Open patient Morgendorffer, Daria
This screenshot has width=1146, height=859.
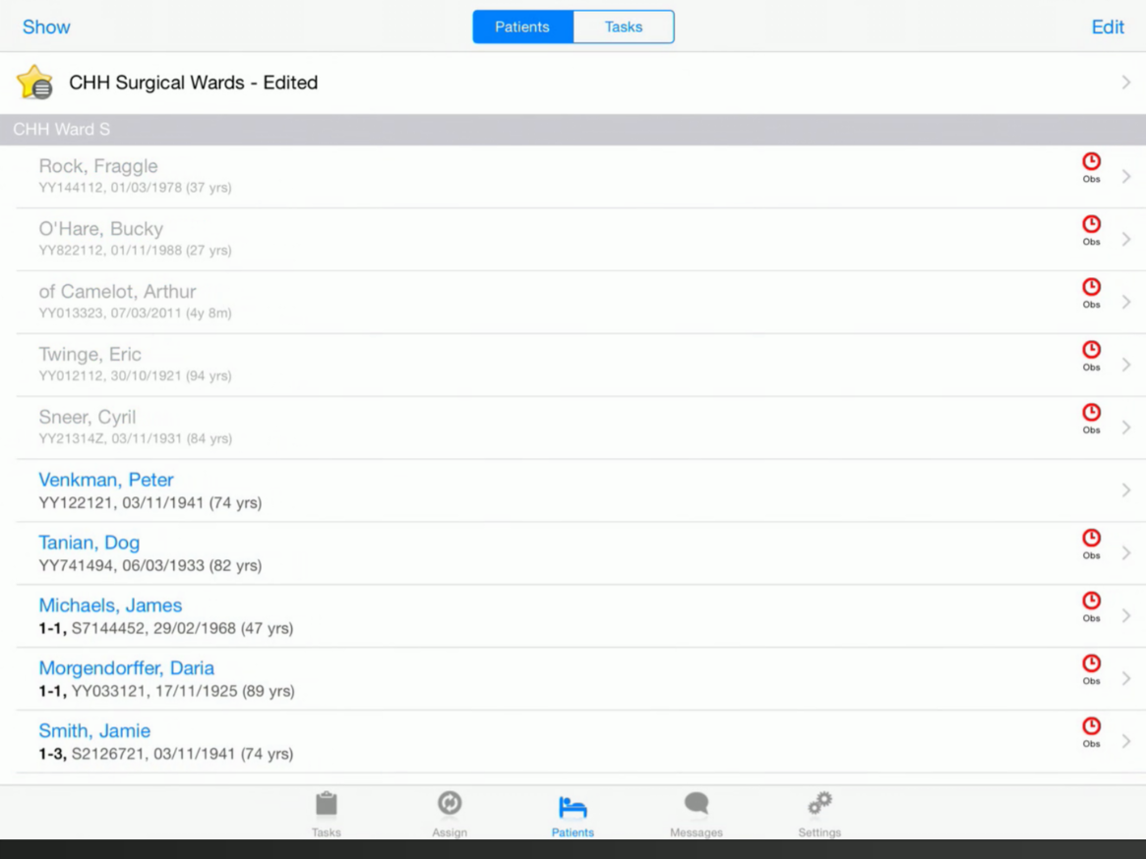(126, 668)
